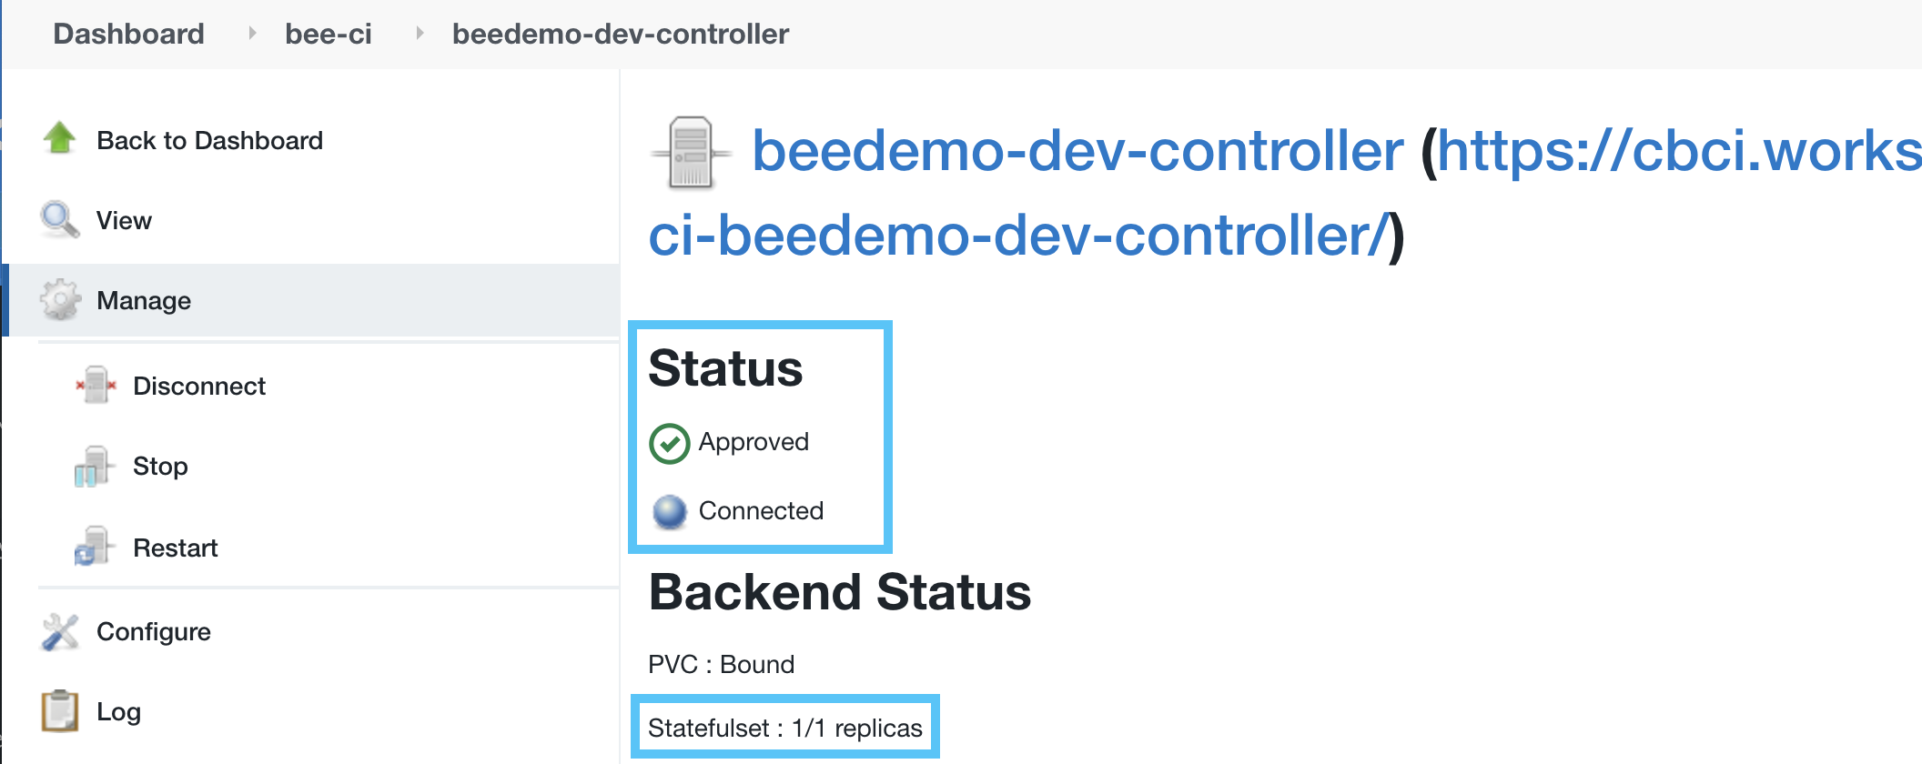This screenshot has height=764, width=1922.
Task: Click the Configure tools icon
Action: point(58,630)
